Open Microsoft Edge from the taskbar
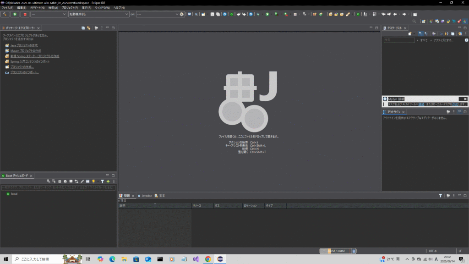Screen dimensions: 469x264 click(x=112, y=259)
